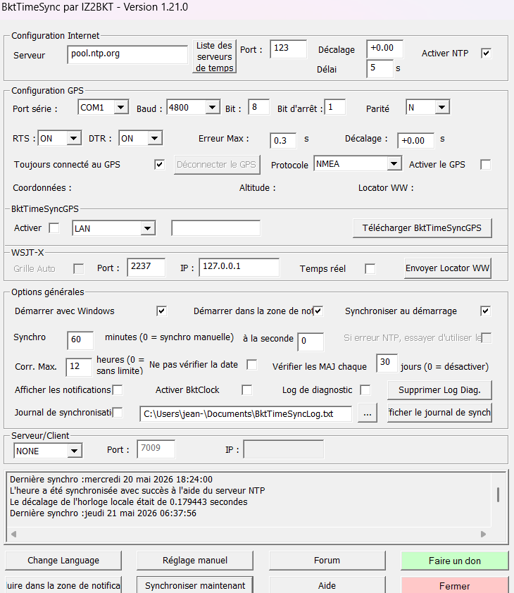Click Liste des serveurs de temps button

pos(215,56)
